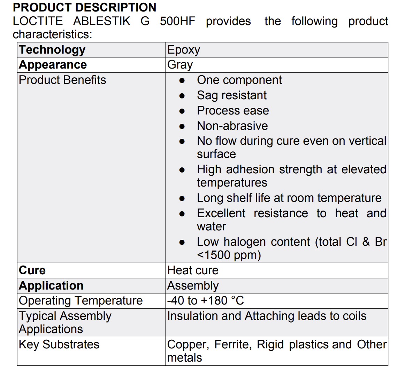This screenshot has height=379, width=405.
Task: Select the Cure row label
Action: point(32,270)
